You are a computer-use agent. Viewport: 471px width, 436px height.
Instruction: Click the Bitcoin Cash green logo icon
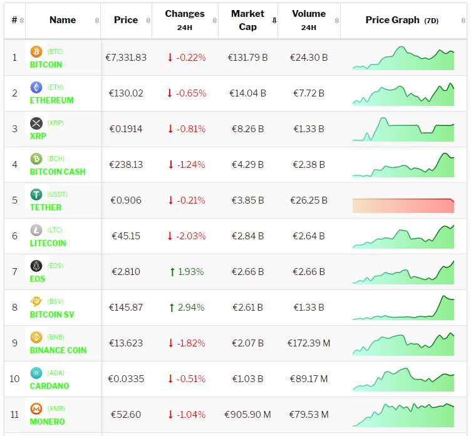[x=36, y=158]
